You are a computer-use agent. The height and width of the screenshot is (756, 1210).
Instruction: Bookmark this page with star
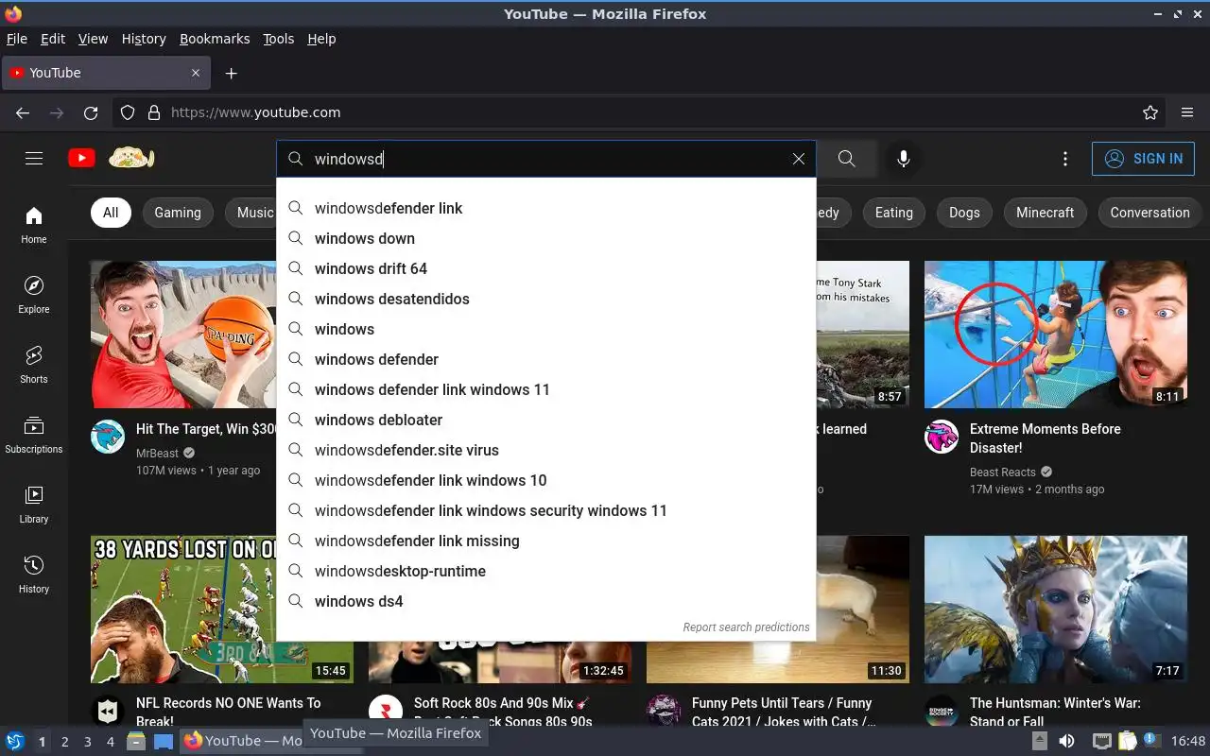pos(1150,112)
